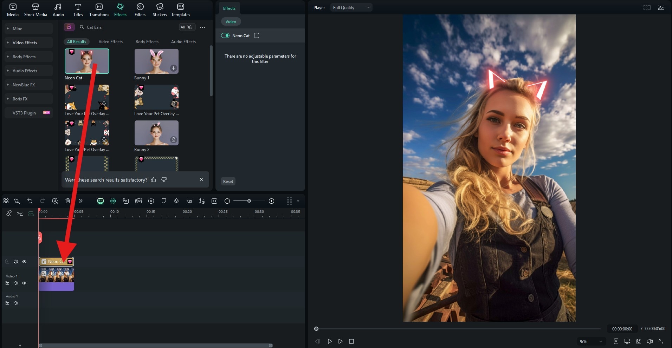The height and width of the screenshot is (348, 672).
Task: Take a snapshot with the camera icon
Action: (639, 341)
